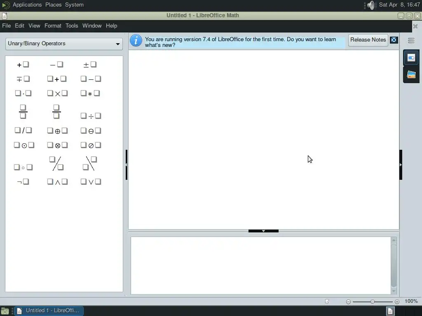The width and height of the screenshot is (422, 316).
Task: Insert the plus-minus sign operator
Action: pos(90,65)
